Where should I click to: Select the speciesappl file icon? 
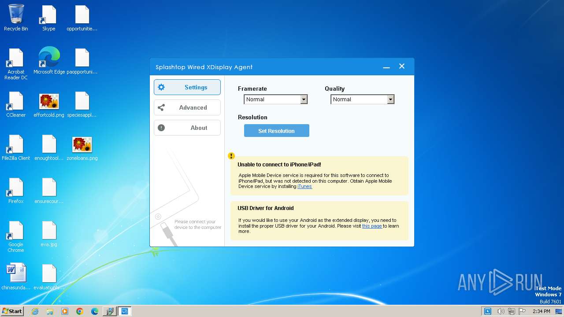click(82, 104)
